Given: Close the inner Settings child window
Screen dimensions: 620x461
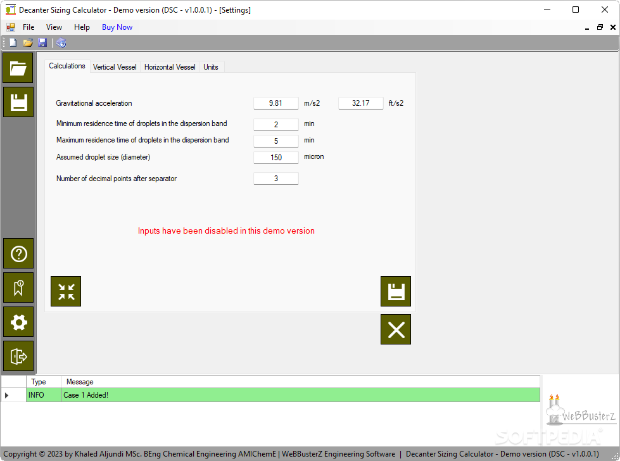Looking at the screenshot, I should point(613,27).
